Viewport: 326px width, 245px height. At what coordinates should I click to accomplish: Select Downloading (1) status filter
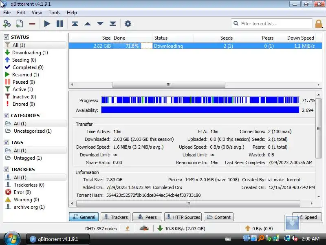(x=30, y=53)
